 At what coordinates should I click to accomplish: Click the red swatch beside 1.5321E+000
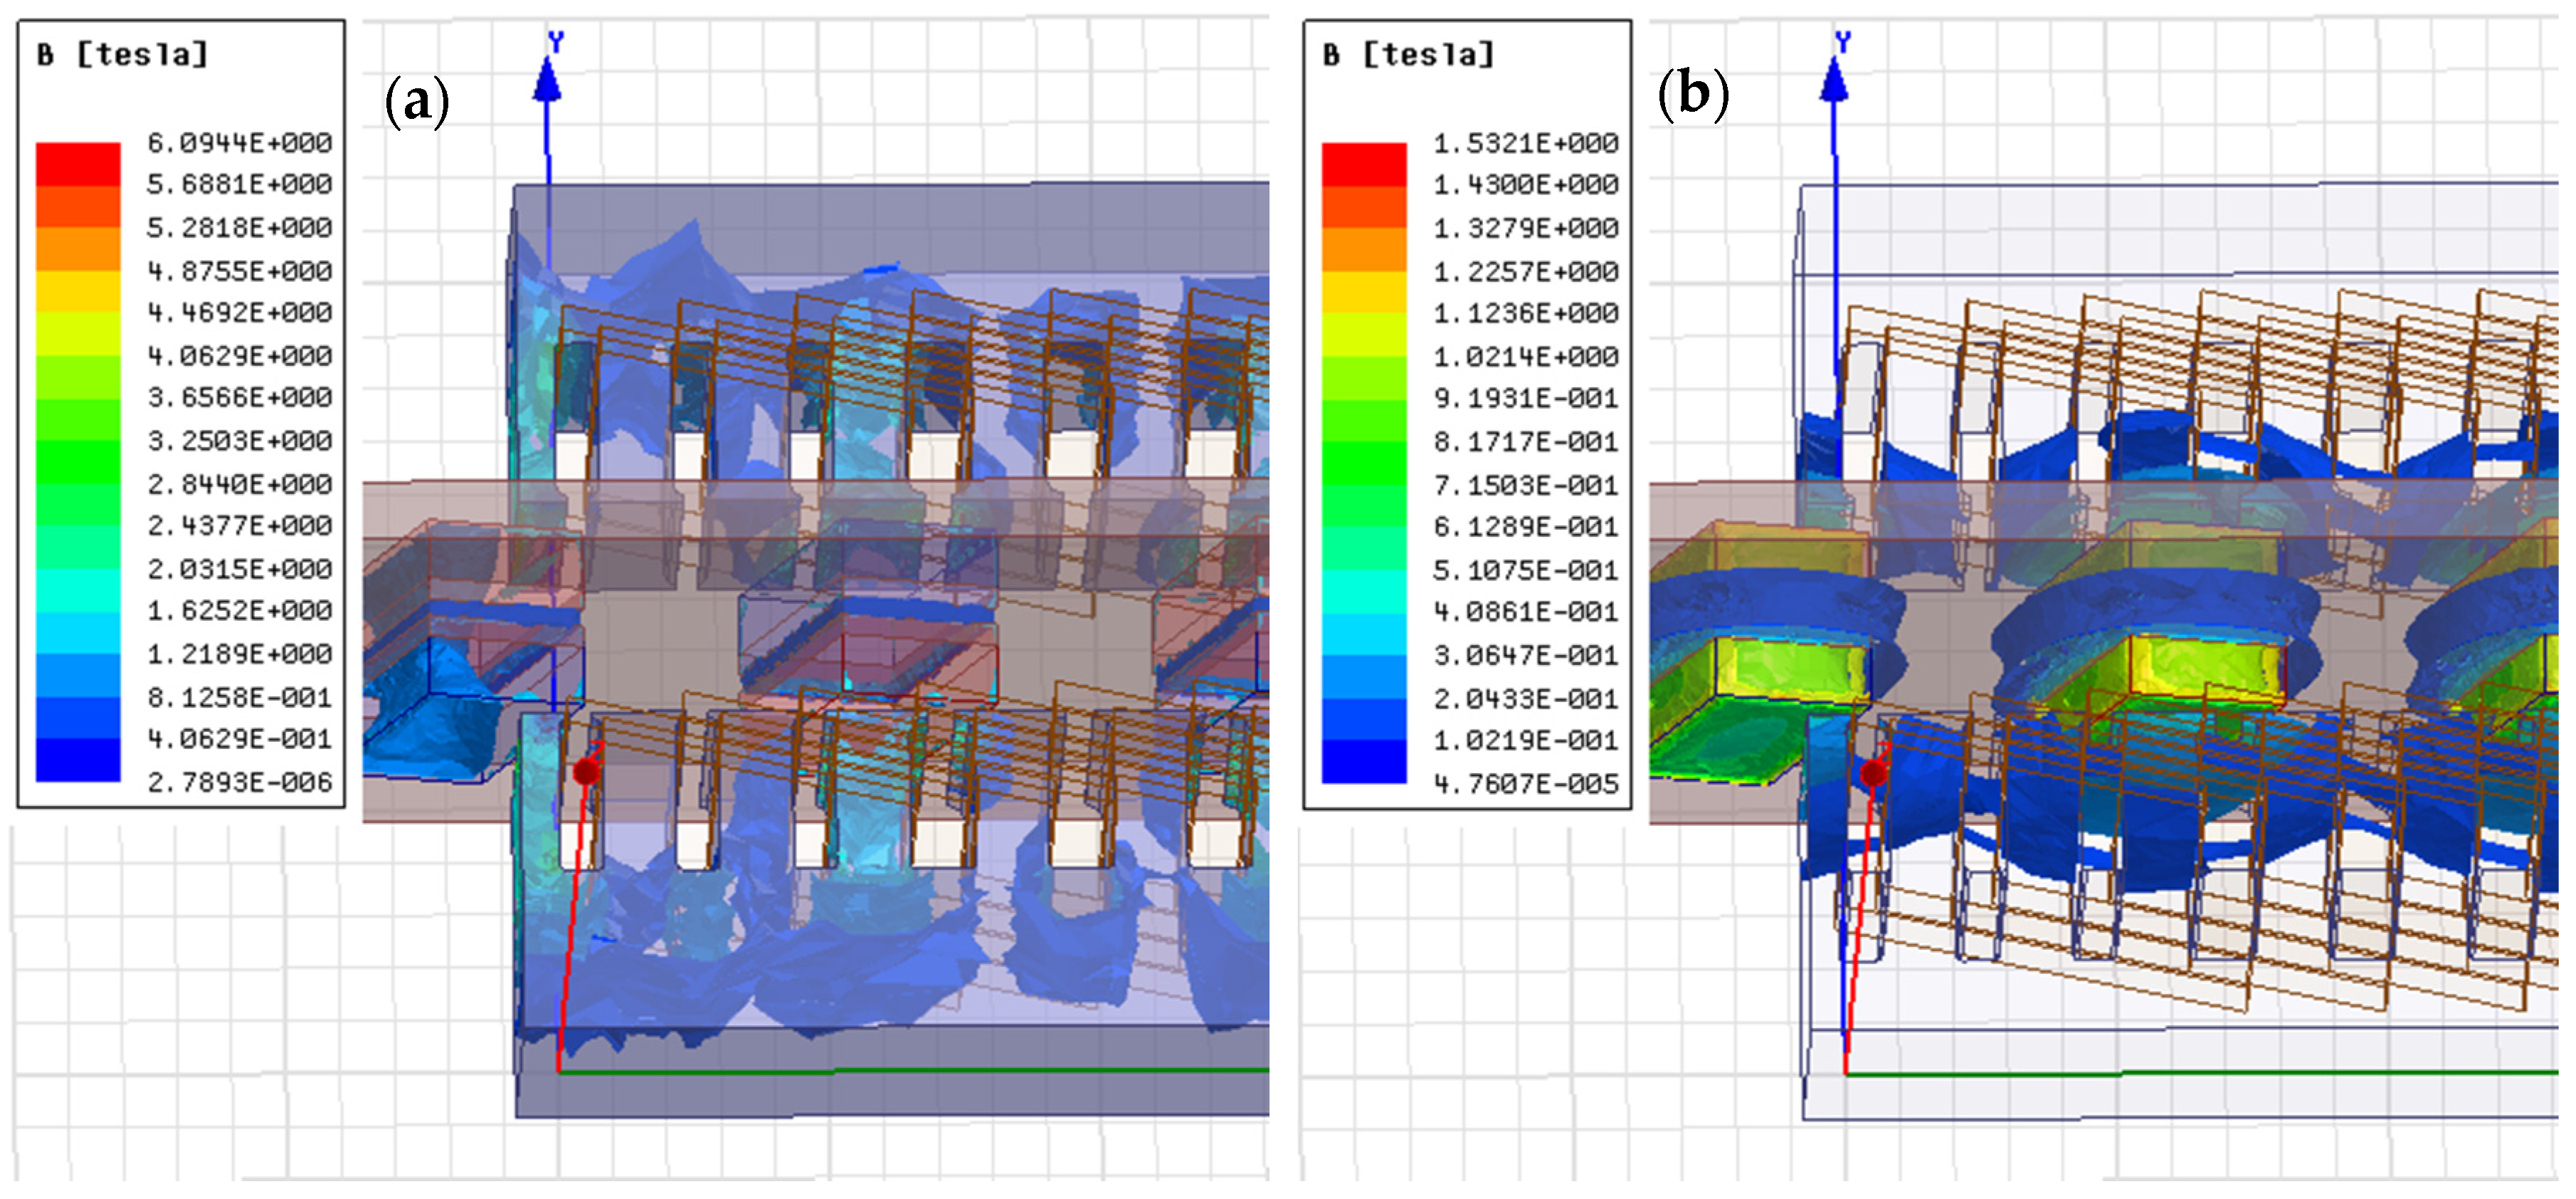pos(1364,163)
